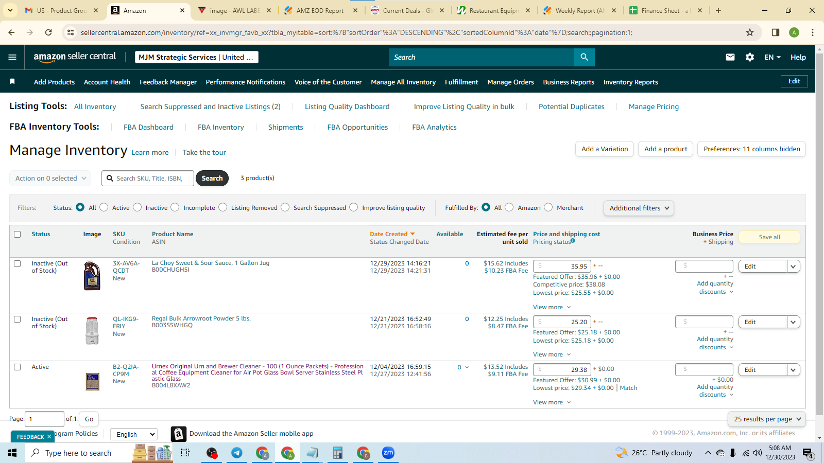
Task: Open the Regal Arrowroot Powder product image
Action: 92,331
